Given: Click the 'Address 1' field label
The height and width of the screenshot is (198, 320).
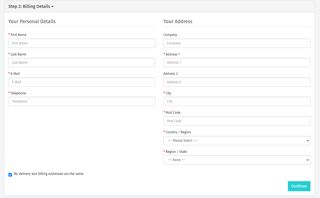Looking at the screenshot, I should pos(173,54).
